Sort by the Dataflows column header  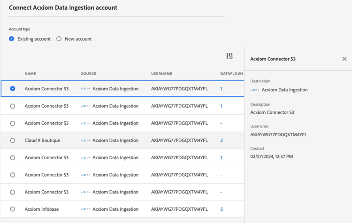pos(231,74)
